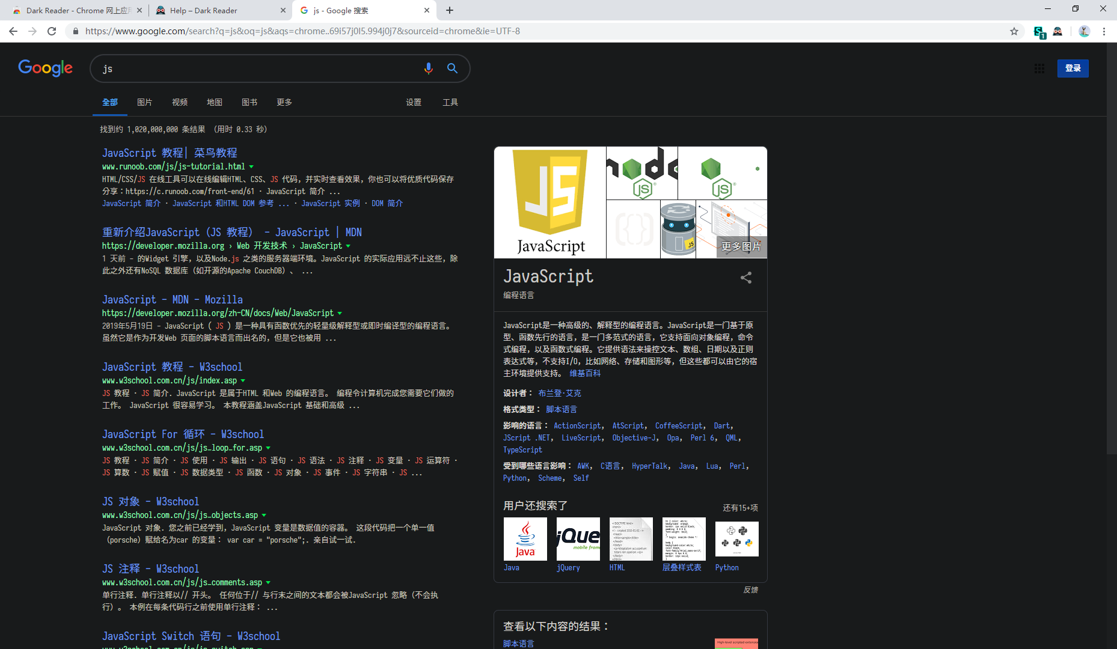Open the Google apps grid

(x=1039, y=69)
